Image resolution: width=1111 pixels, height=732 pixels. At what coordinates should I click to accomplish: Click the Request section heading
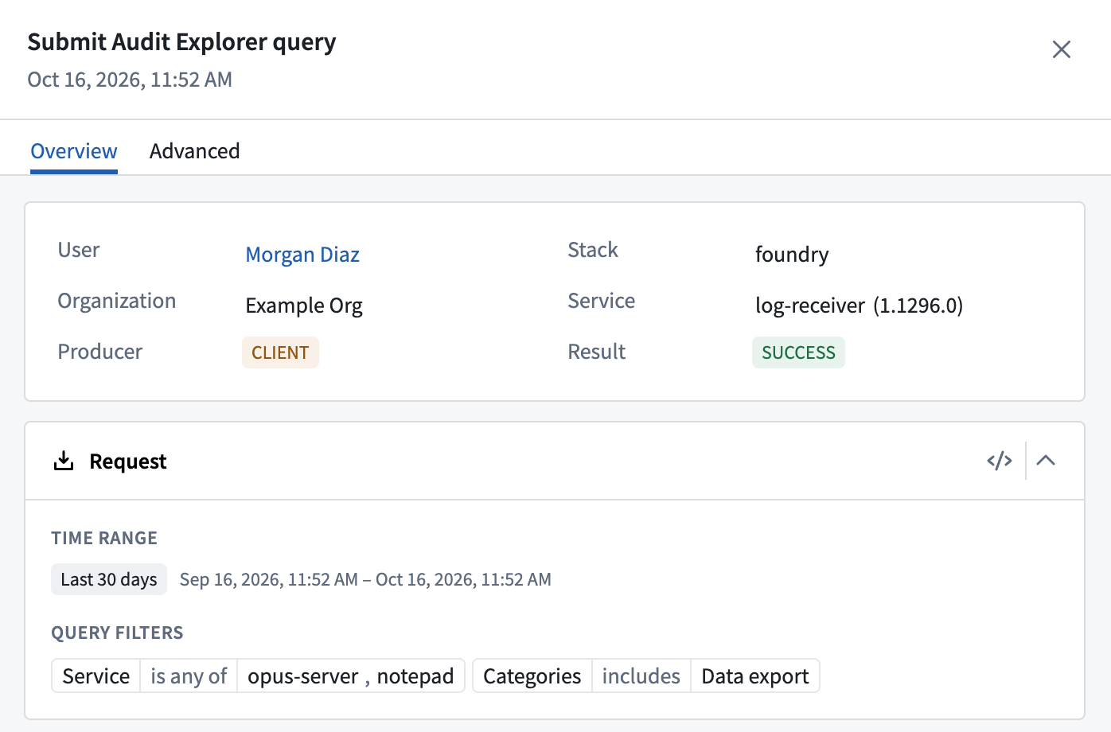[x=128, y=461]
